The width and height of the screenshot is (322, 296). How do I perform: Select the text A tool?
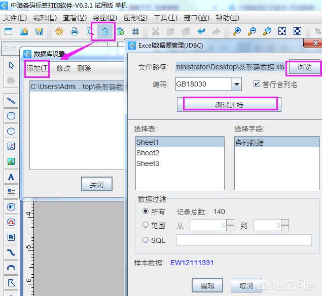[11, 177]
